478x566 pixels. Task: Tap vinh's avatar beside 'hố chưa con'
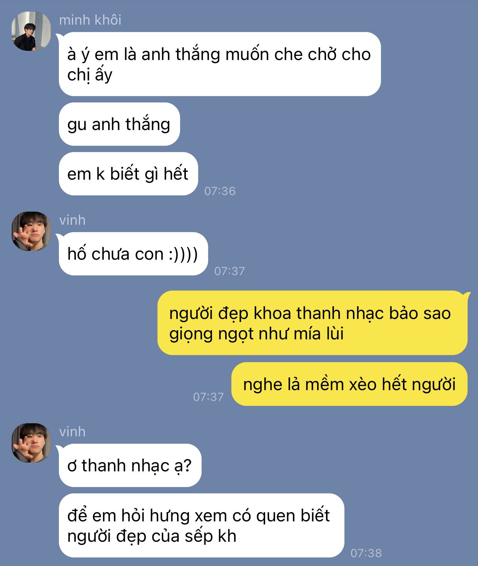click(x=31, y=231)
